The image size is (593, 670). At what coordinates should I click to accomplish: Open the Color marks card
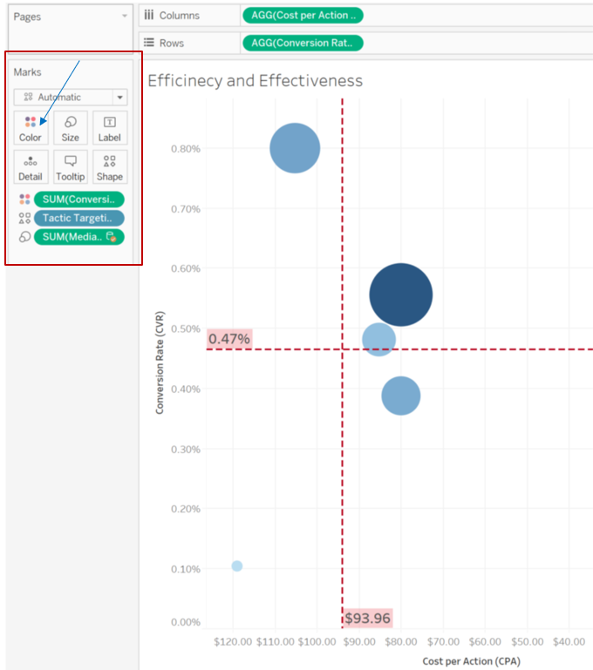click(x=31, y=128)
